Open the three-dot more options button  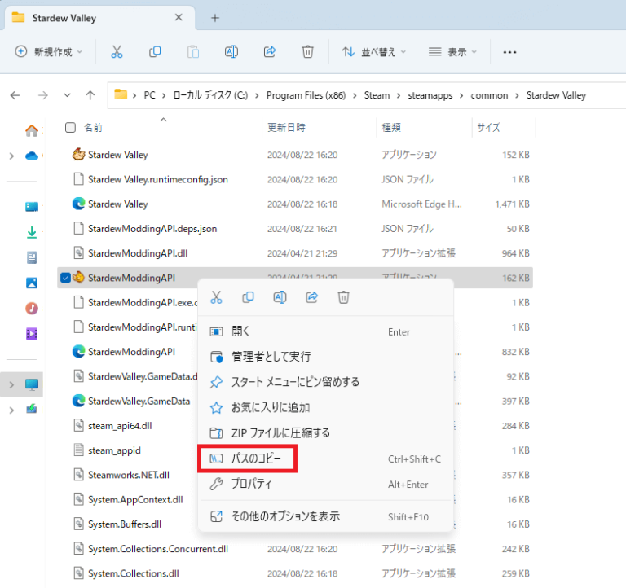[x=510, y=51]
